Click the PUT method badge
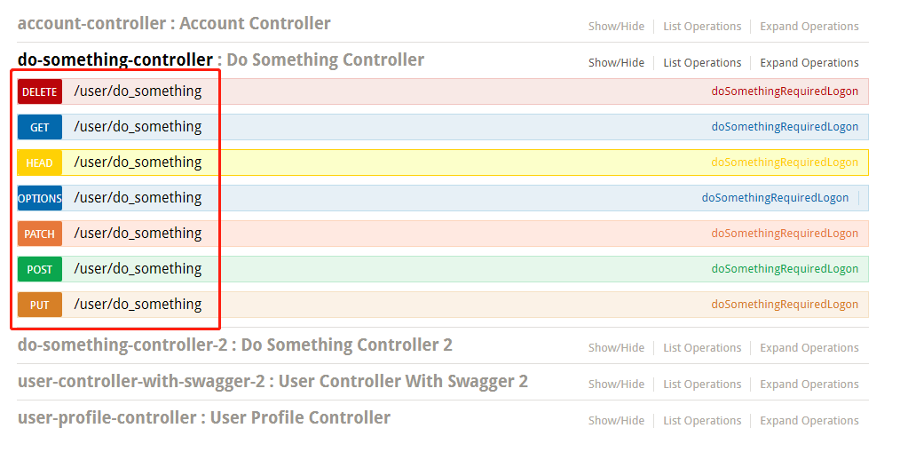 point(40,305)
